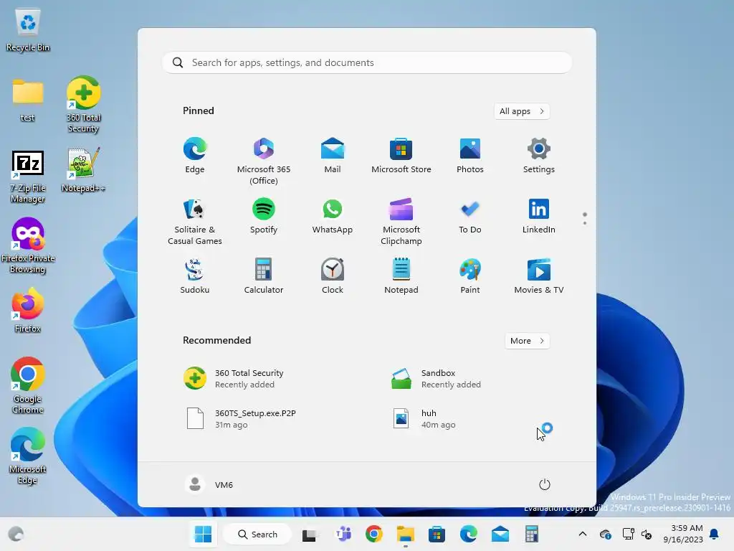This screenshot has width=734, height=551.
Task: Expand All apps list
Action: coord(522,111)
